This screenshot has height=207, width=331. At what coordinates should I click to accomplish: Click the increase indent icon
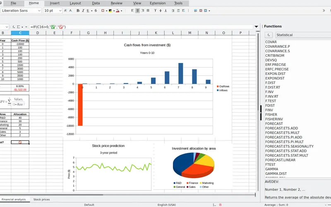pyautogui.click(x=173, y=11)
